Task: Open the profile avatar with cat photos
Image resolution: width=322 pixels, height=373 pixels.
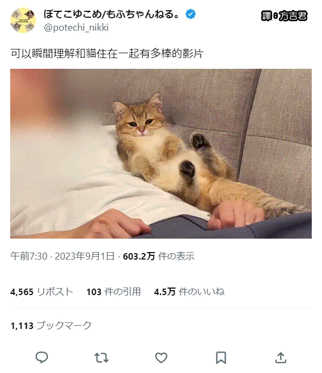Action: point(23,20)
